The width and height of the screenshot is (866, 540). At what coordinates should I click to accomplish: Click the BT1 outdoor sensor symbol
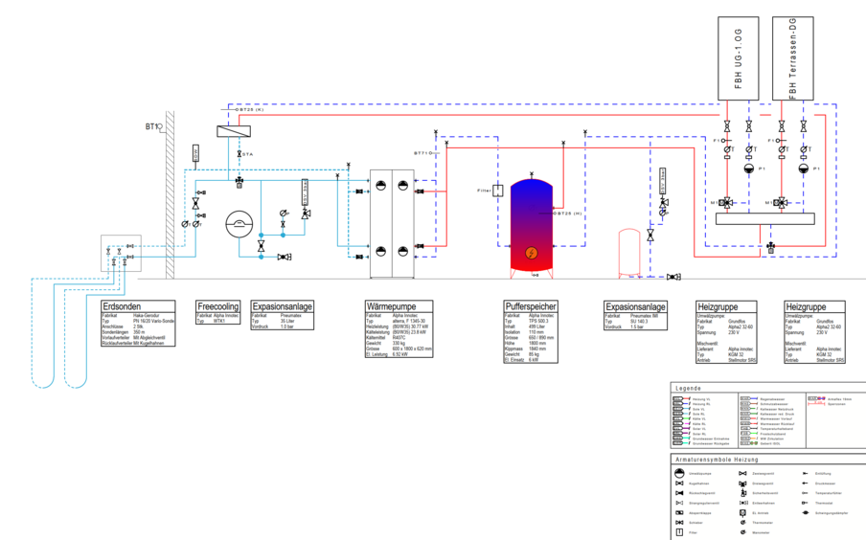[x=160, y=127]
